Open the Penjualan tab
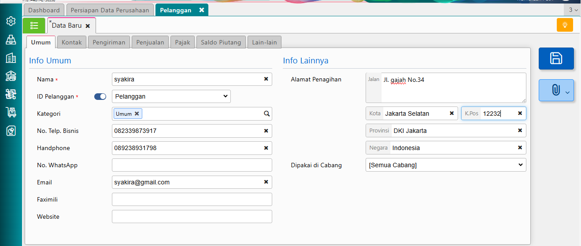 (150, 42)
